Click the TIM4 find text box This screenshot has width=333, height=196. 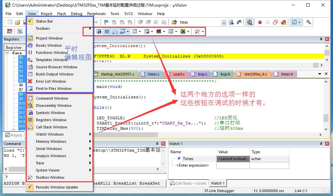[199, 22]
